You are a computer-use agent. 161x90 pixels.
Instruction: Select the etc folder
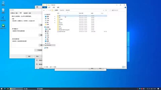82,17
